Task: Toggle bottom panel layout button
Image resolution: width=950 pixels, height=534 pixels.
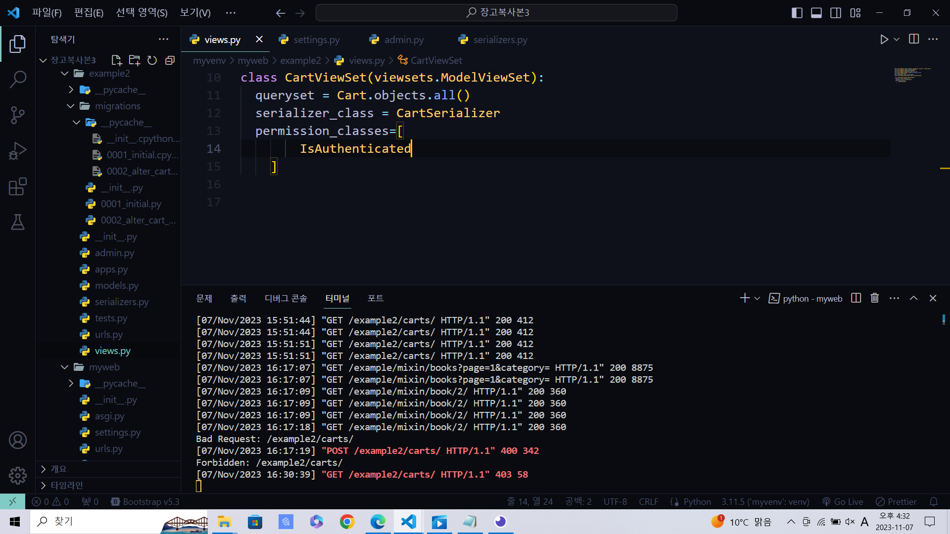Action: coord(816,13)
